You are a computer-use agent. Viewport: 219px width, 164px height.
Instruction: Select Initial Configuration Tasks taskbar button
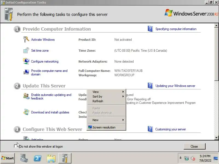[x=65, y=158]
